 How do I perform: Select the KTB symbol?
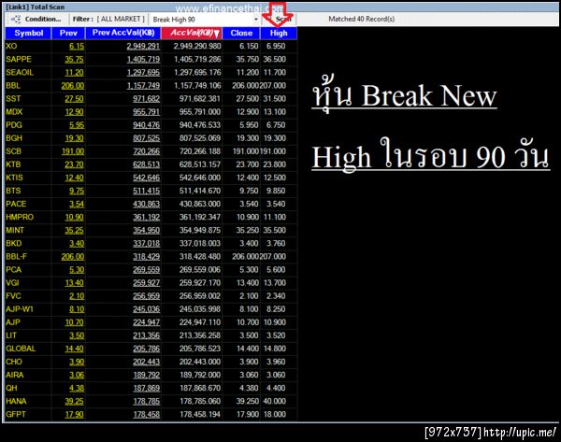13,164
